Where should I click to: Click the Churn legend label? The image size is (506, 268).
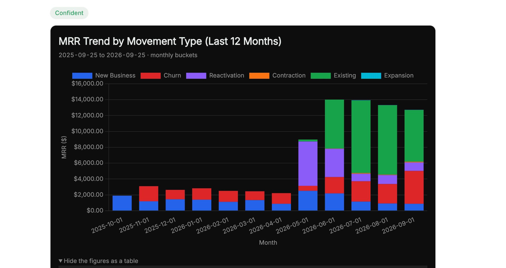click(172, 76)
